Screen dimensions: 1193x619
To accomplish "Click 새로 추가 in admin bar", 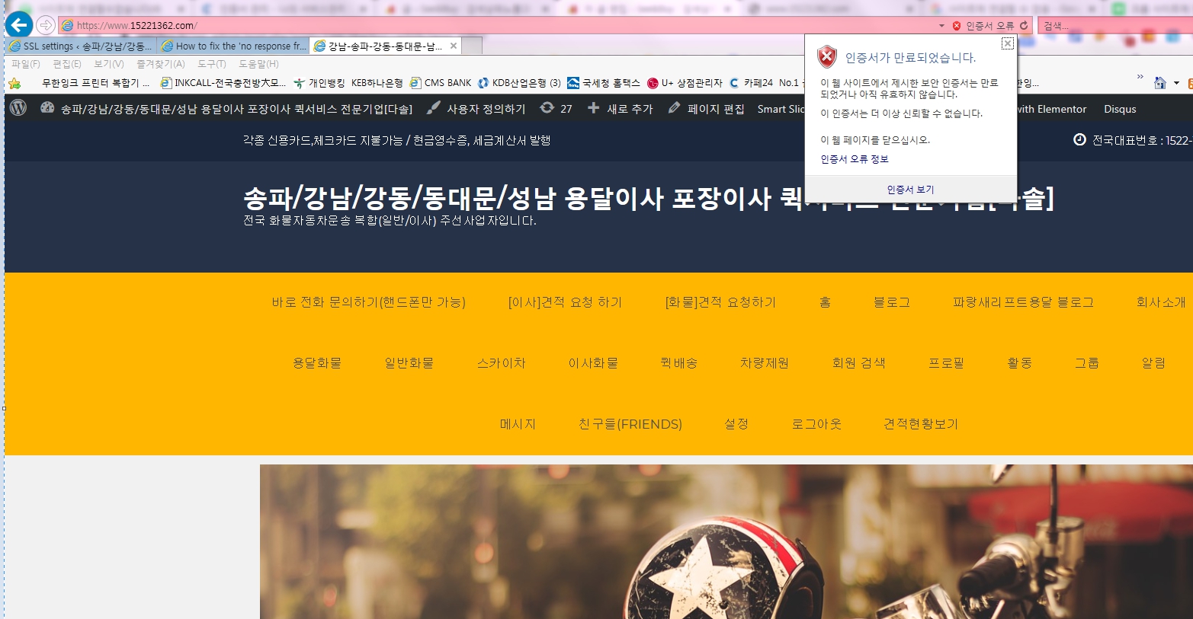I will pos(621,109).
